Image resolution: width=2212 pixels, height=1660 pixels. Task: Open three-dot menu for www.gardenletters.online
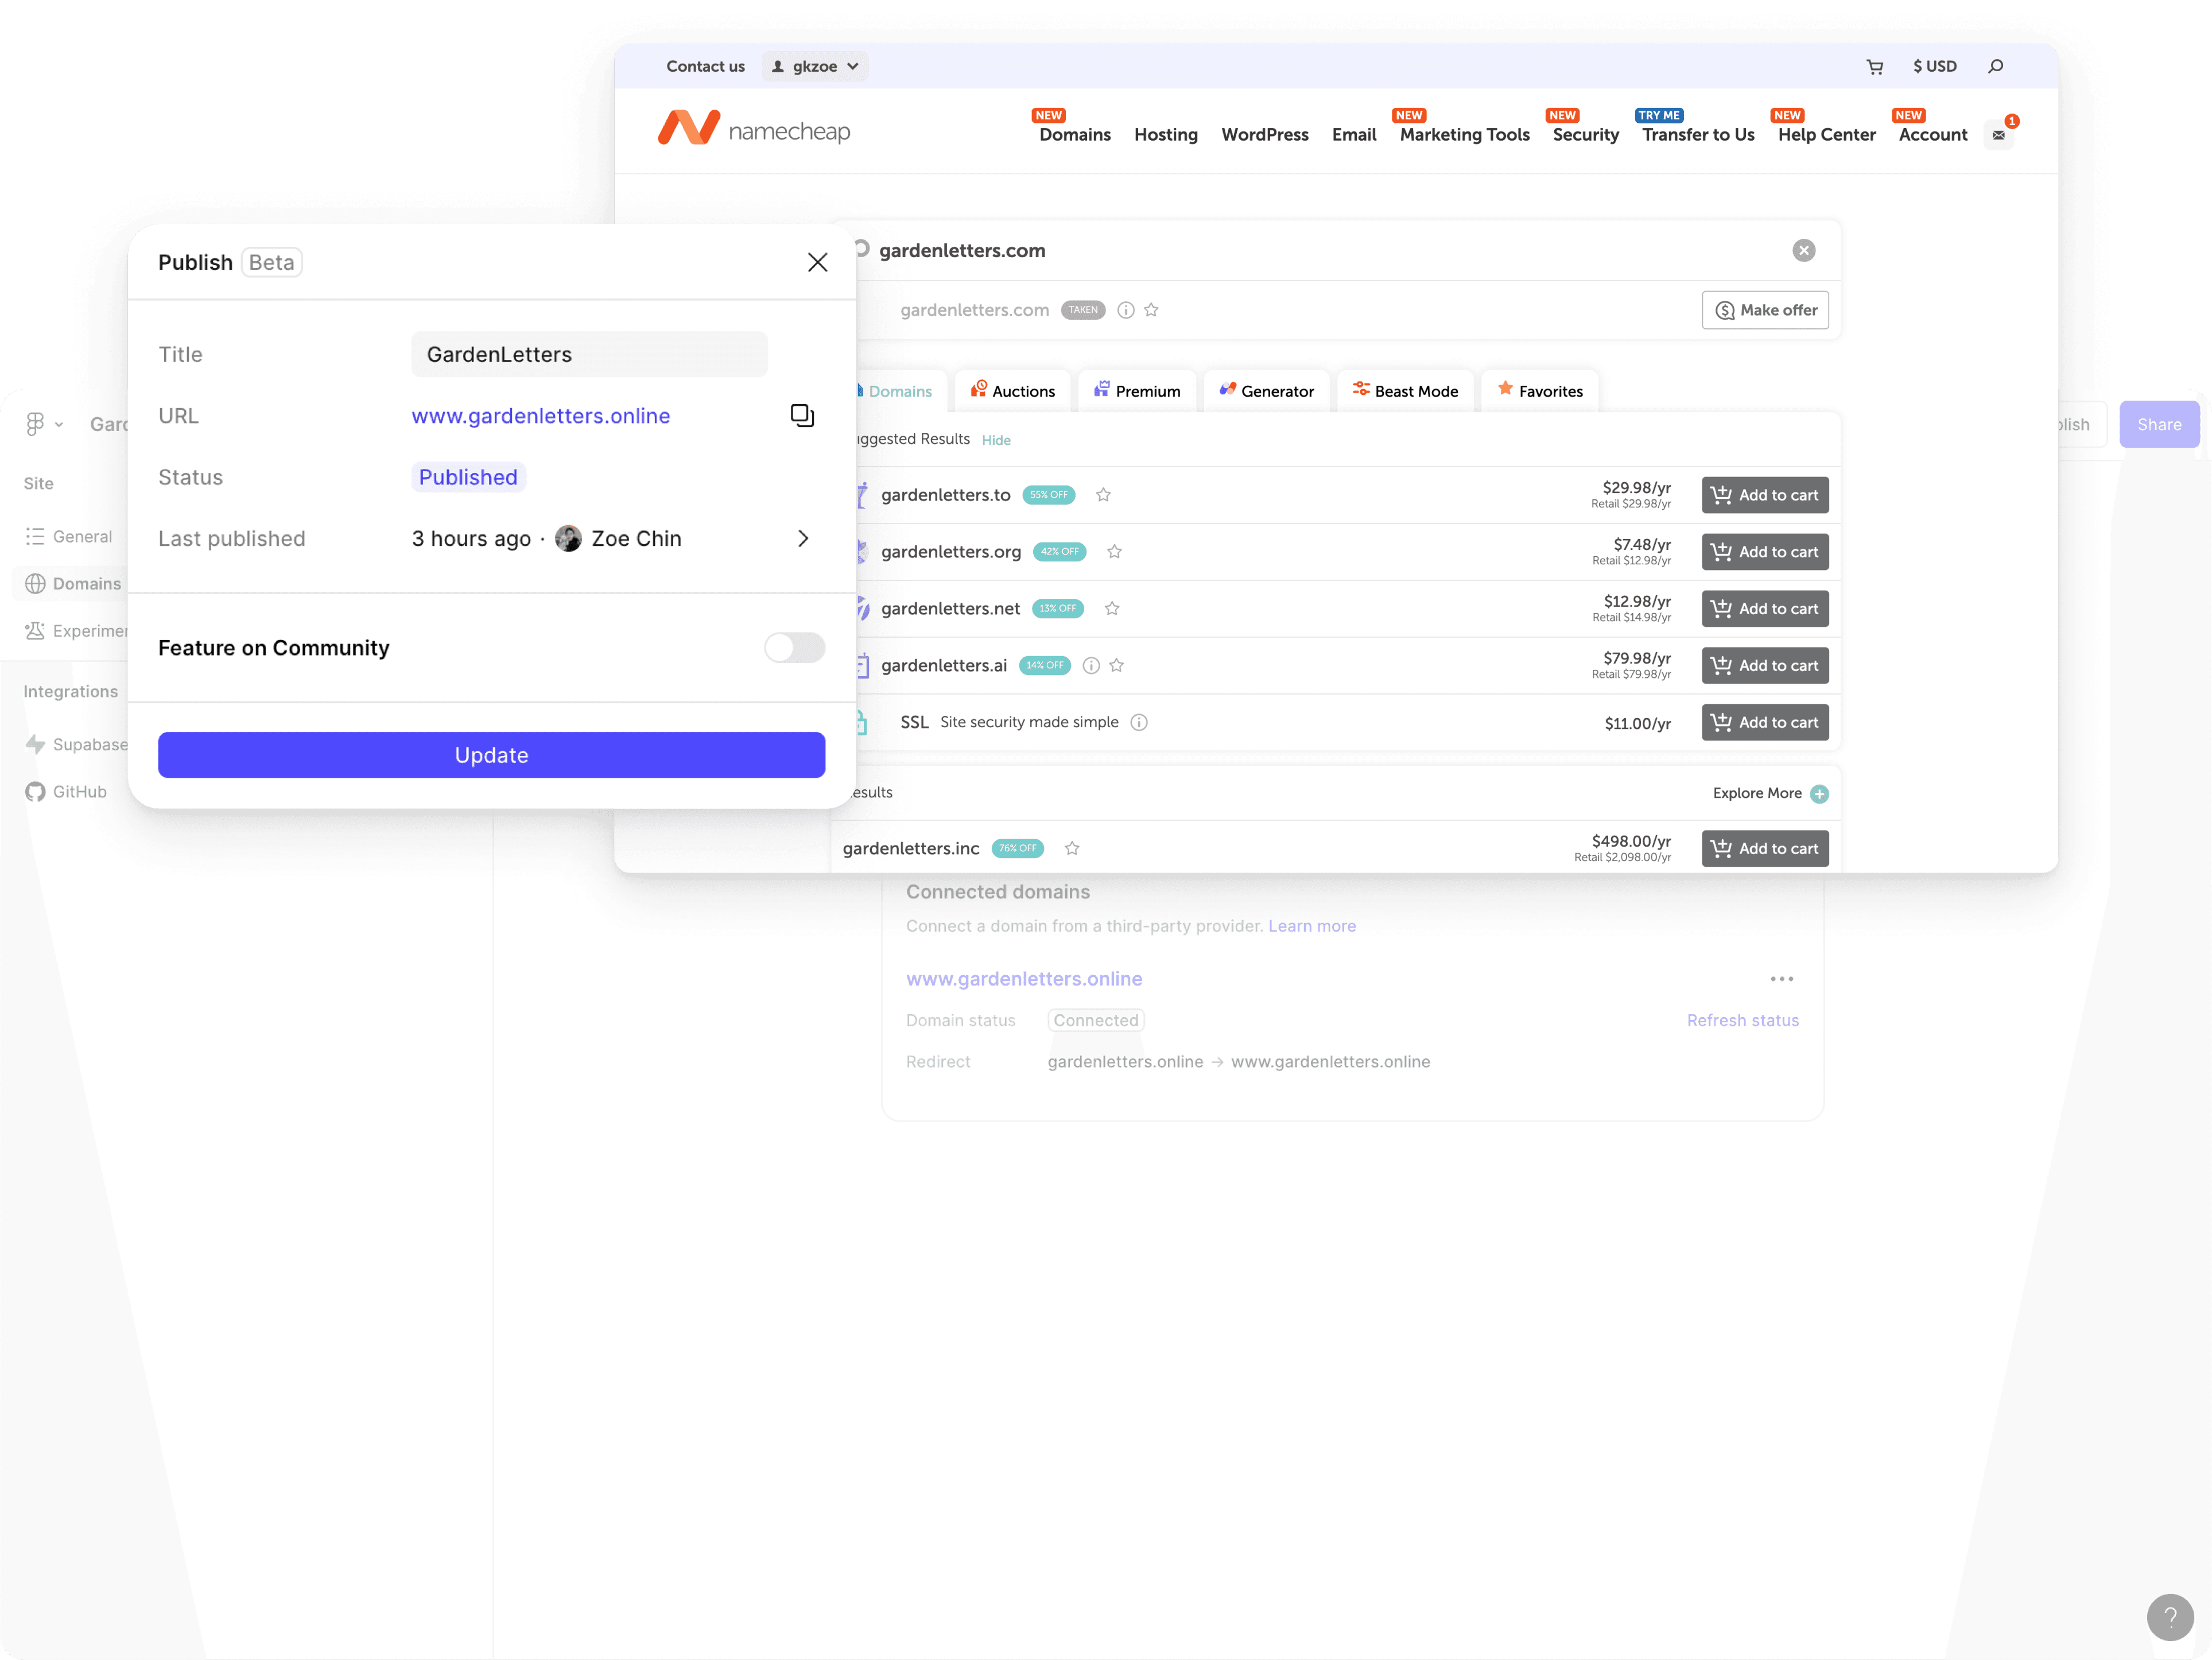coord(1781,979)
